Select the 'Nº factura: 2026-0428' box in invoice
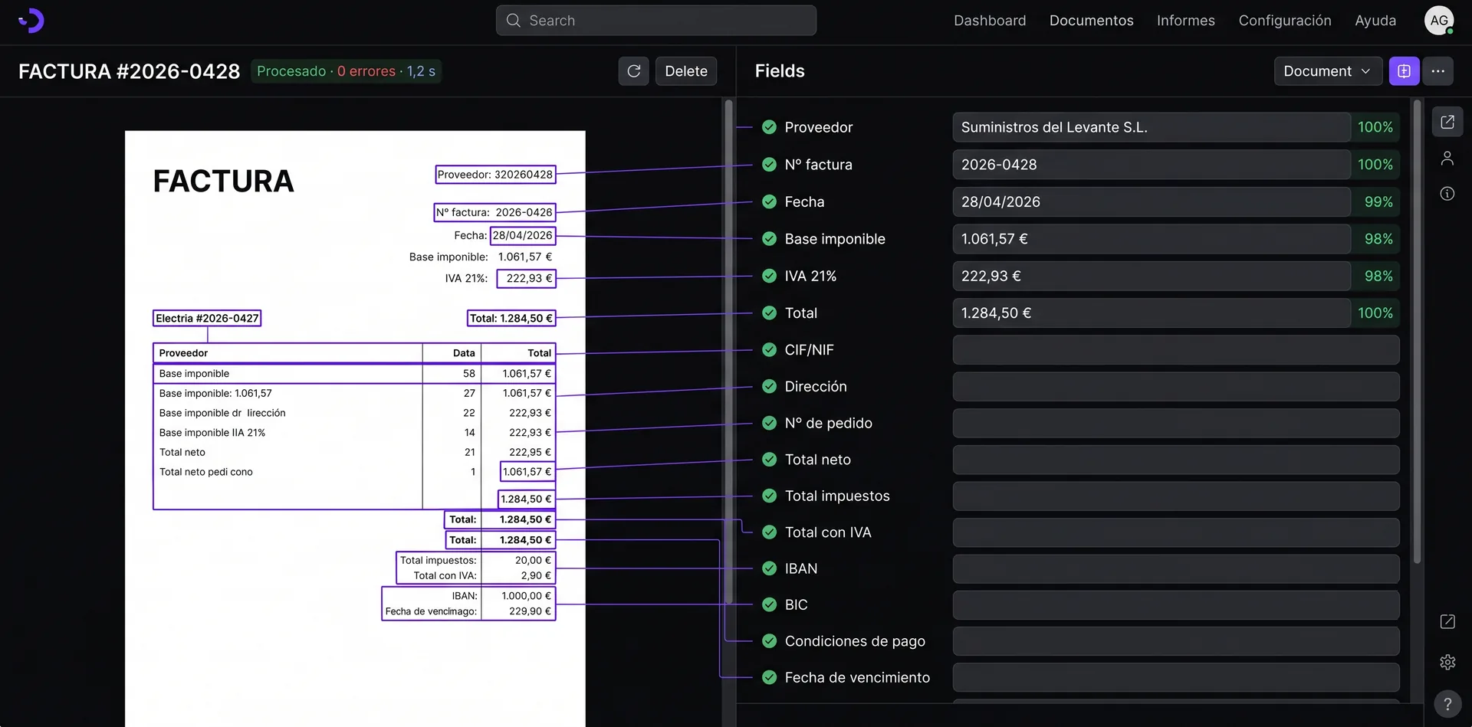 point(495,212)
